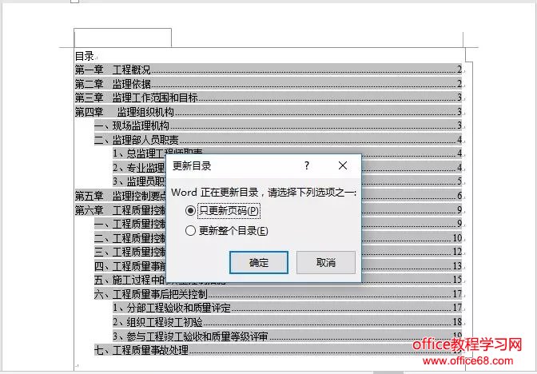Click 2、组织工程竣工初验 entry
Image resolution: width=537 pixels, height=374 pixels.
pos(287,322)
